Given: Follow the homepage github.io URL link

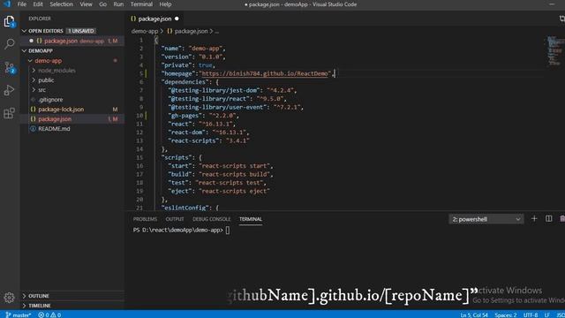Looking at the screenshot, I should coord(265,73).
